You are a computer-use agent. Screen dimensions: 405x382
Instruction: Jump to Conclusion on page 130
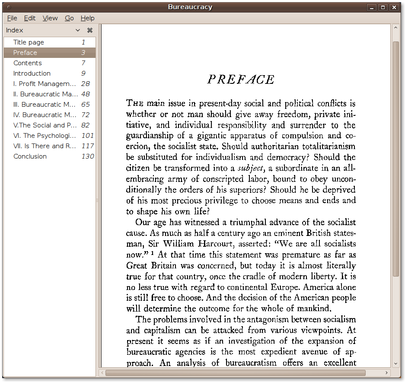tap(30, 156)
